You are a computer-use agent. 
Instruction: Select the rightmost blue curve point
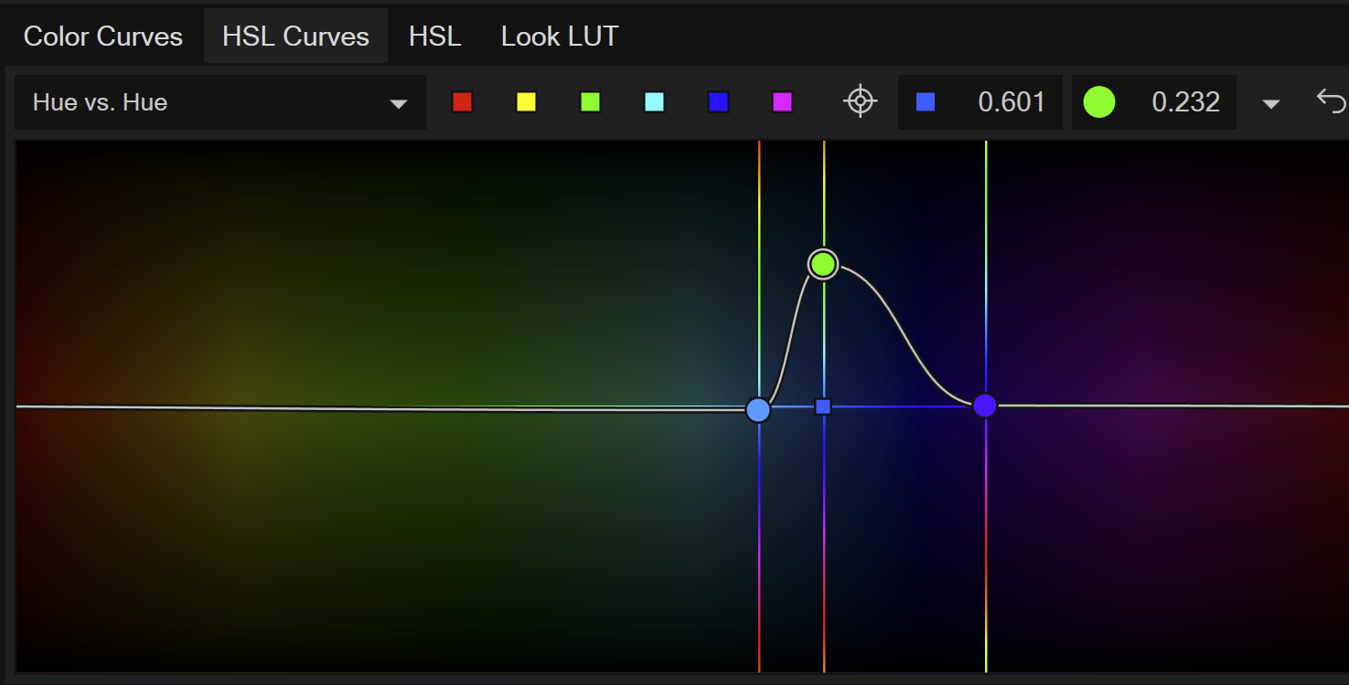click(x=985, y=406)
